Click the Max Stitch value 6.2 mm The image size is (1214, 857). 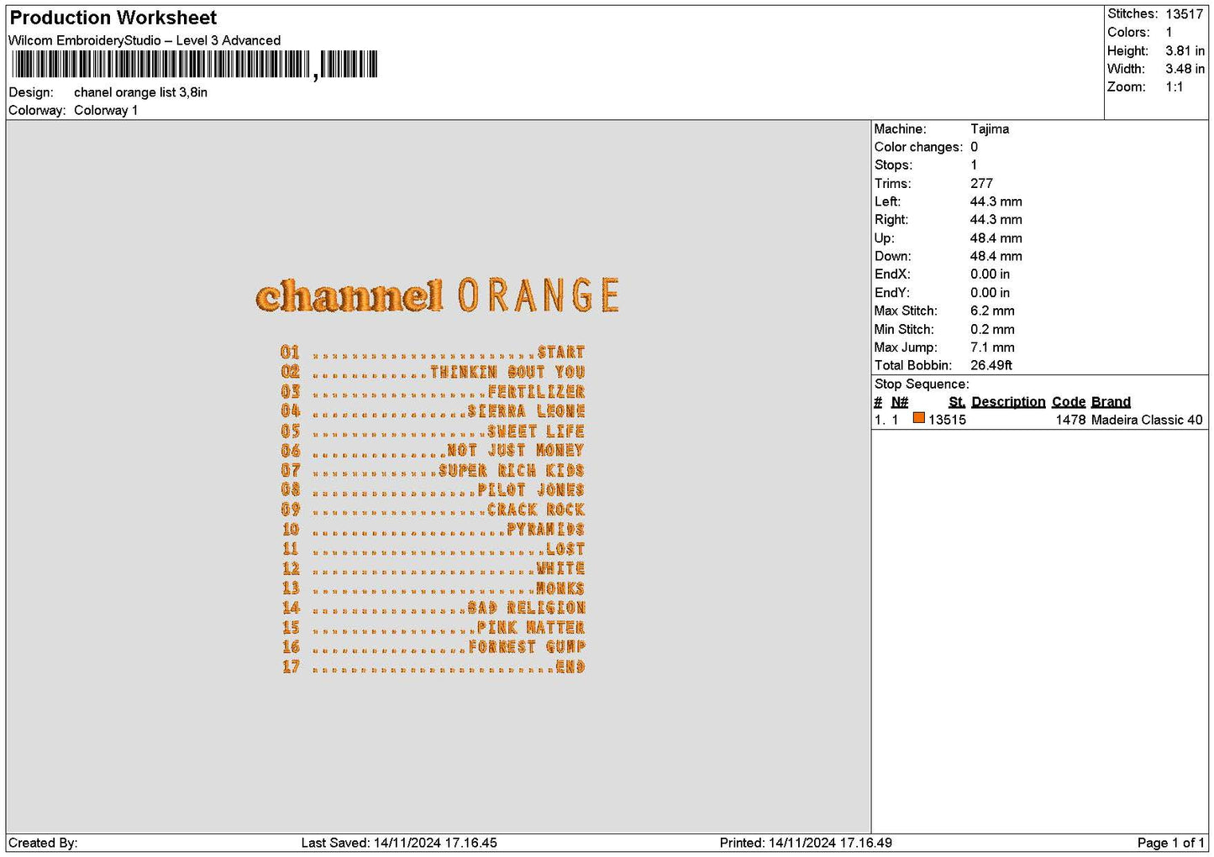click(x=992, y=311)
